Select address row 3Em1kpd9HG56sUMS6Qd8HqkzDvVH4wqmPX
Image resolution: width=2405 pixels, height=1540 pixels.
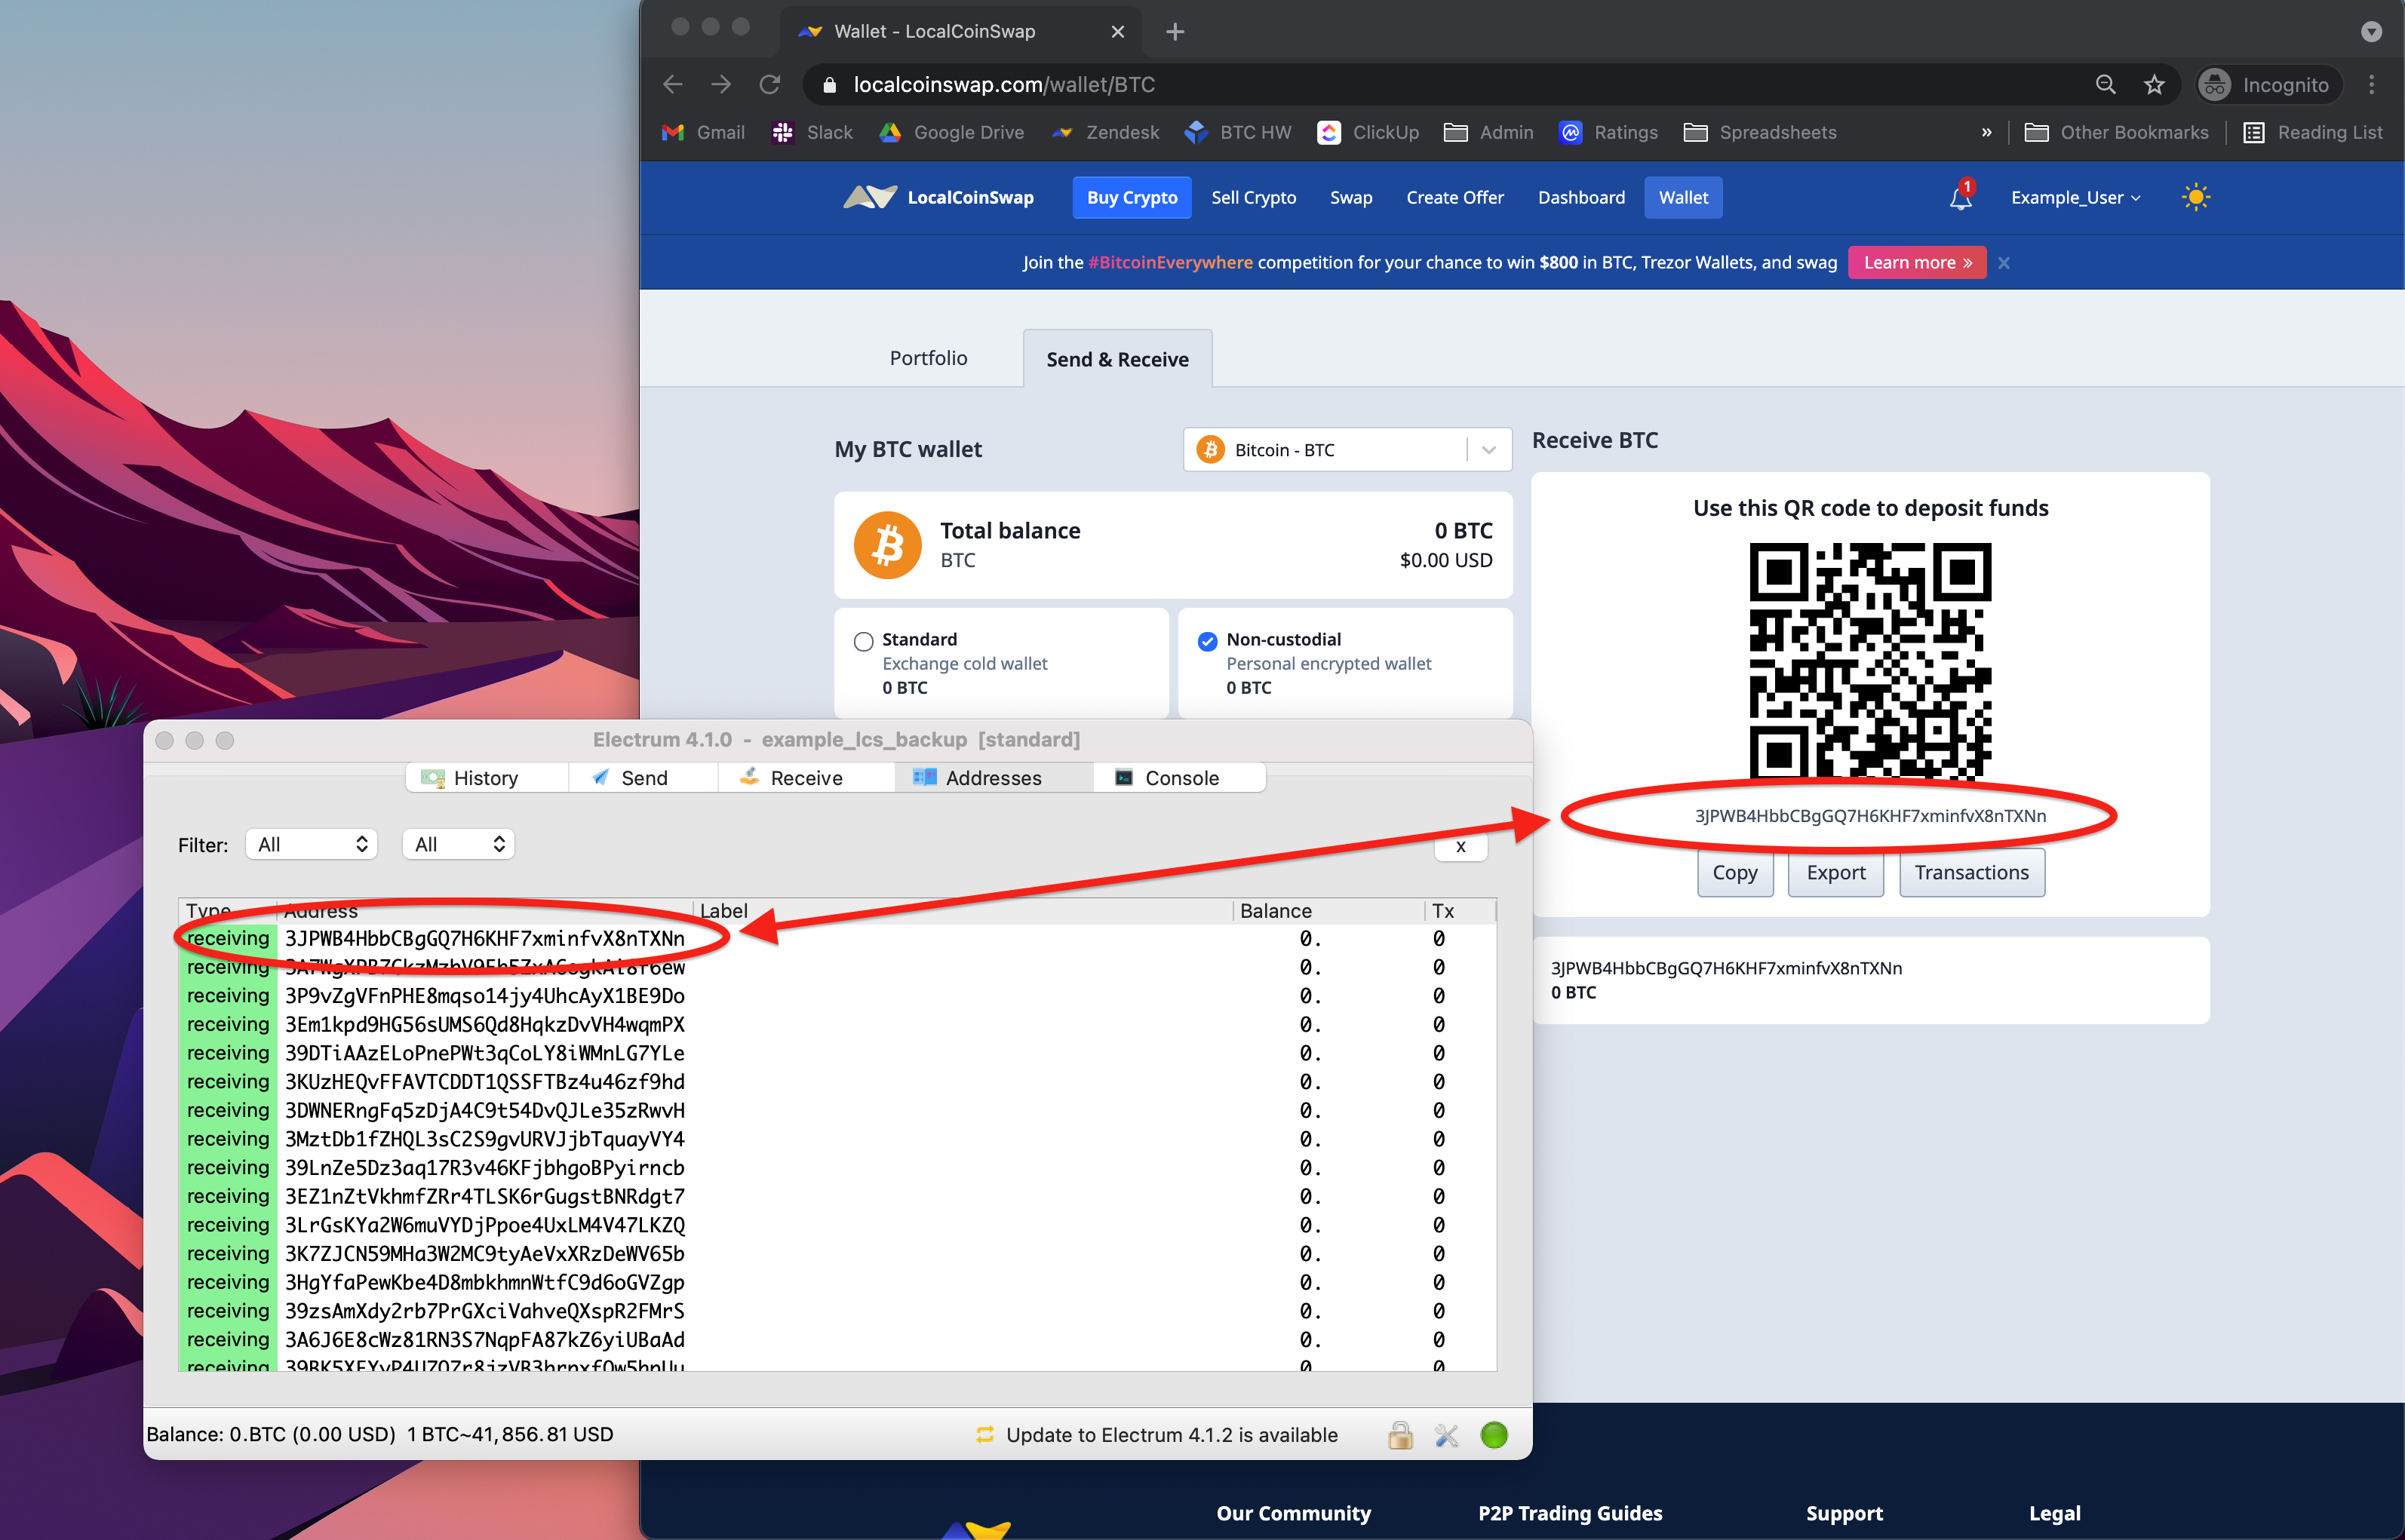837,1025
